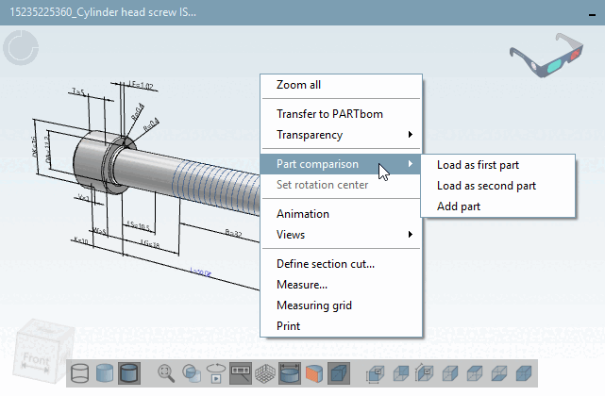Click the animation rotate play icon
The image size is (605, 396).
coord(216,373)
